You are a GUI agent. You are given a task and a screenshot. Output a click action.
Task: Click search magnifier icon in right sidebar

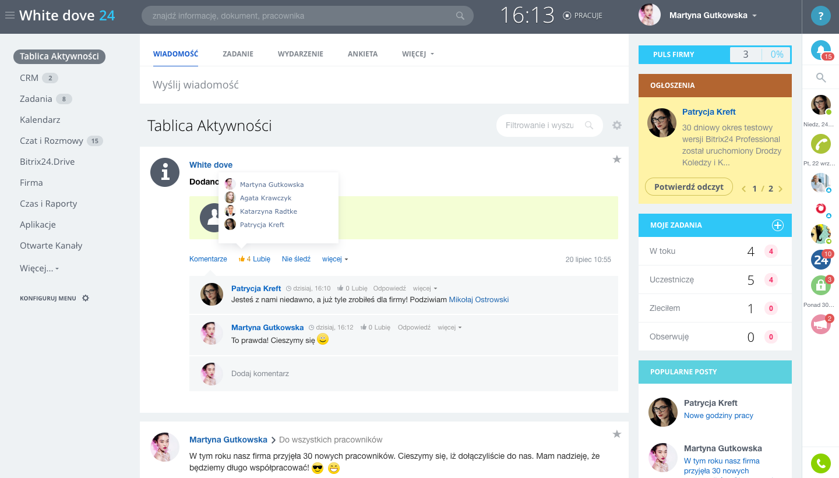820,77
